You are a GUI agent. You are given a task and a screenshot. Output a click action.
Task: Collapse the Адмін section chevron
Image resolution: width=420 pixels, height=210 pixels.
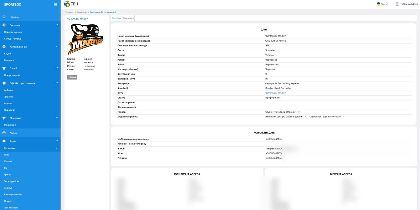click(57, 141)
